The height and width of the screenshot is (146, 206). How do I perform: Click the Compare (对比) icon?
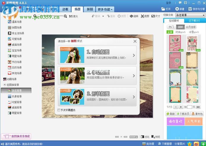(x=142, y=137)
